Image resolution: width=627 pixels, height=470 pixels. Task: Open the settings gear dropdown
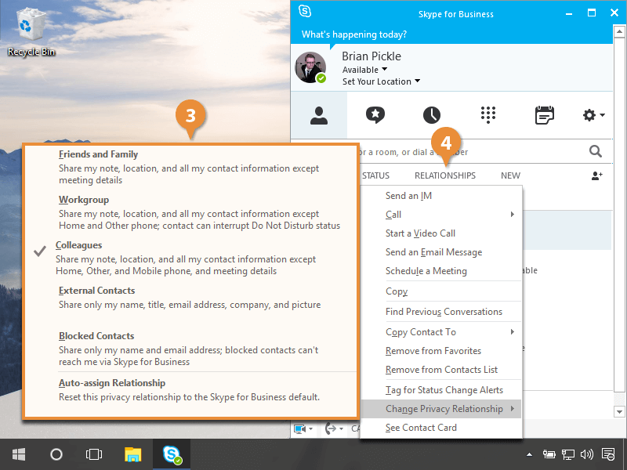pyautogui.click(x=593, y=115)
